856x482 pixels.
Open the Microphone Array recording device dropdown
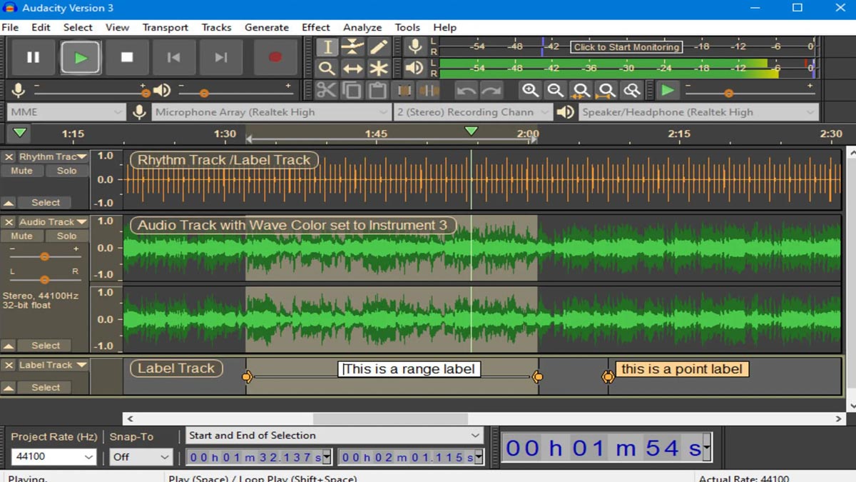click(x=271, y=112)
